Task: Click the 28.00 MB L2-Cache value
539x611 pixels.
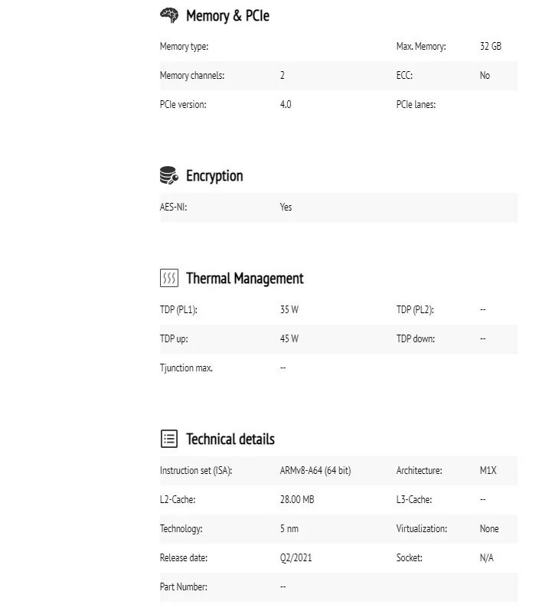Action: pos(297,499)
